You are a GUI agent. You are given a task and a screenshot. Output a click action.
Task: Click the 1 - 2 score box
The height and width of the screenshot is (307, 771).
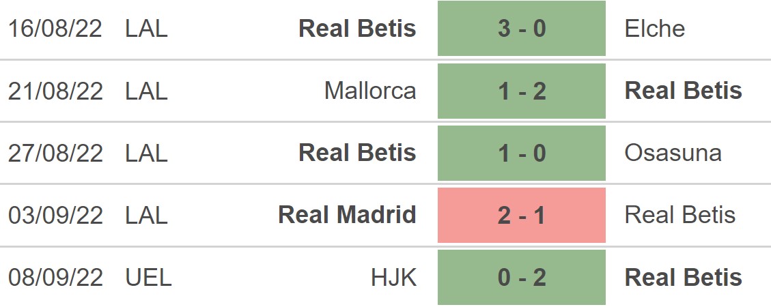521,91
